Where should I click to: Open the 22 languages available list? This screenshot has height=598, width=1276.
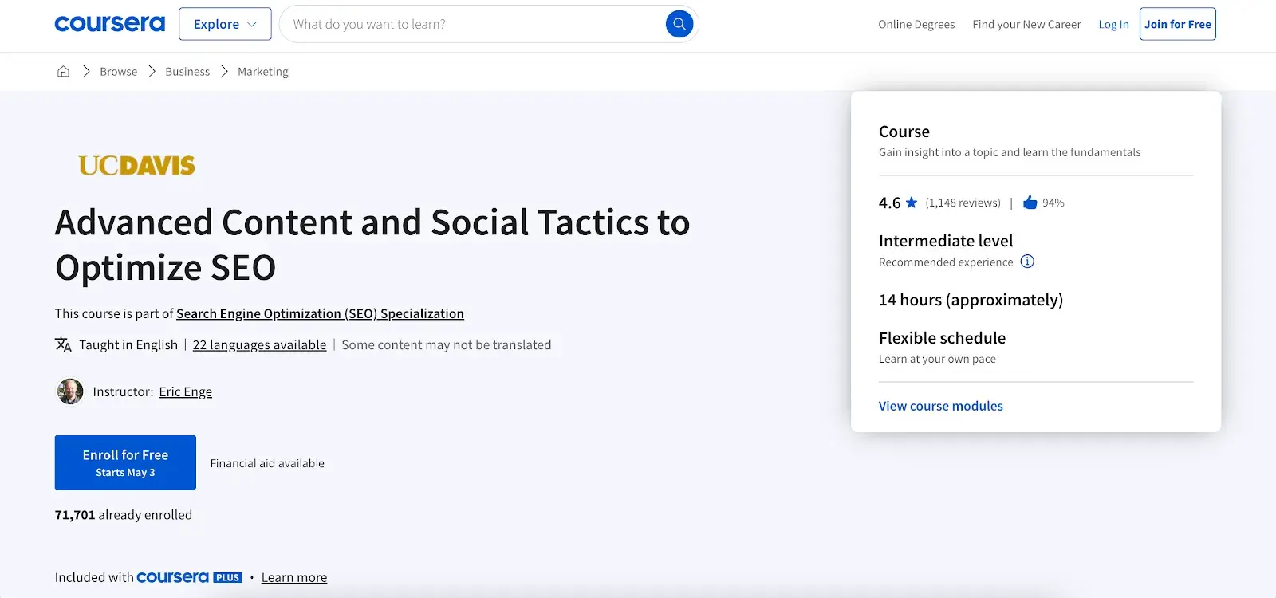[259, 344]
